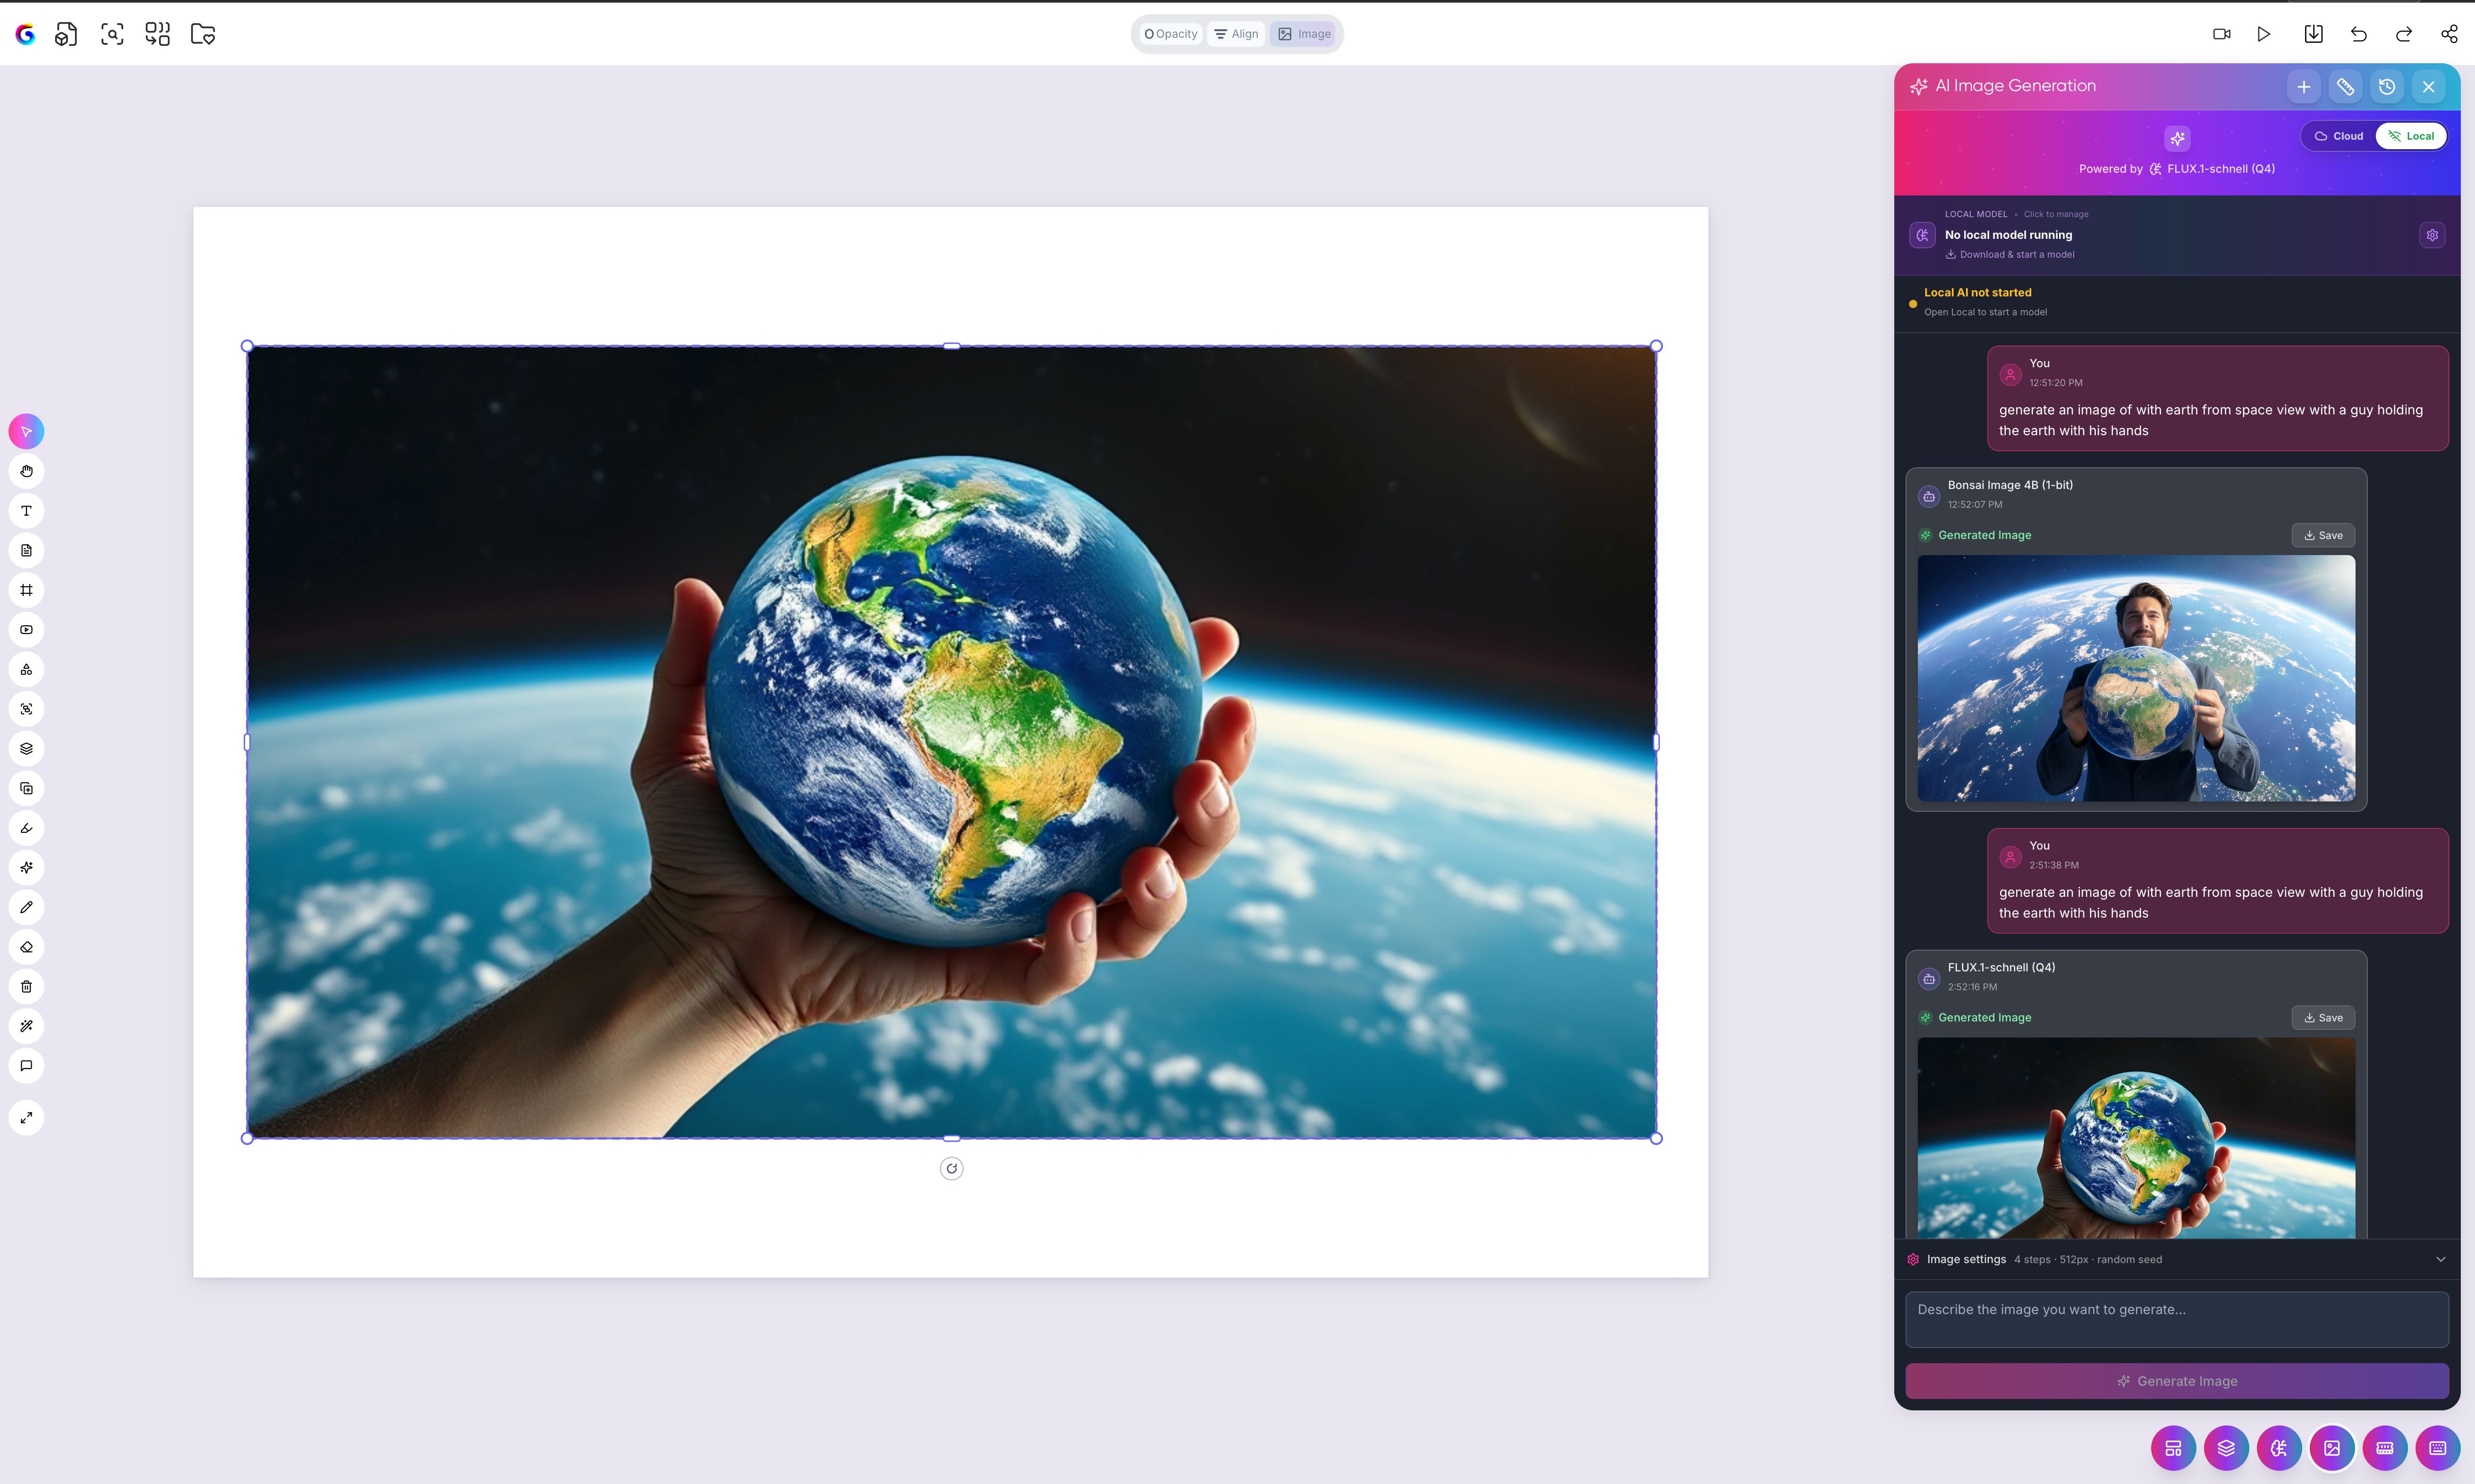2475x1484 pixels.
Task: Click the 'Local AI not started' status text
Action: [1977, 293]
